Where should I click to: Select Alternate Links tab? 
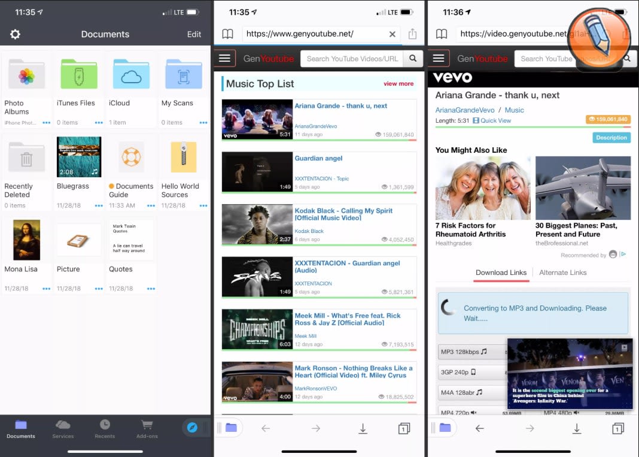tap(563, 273)
